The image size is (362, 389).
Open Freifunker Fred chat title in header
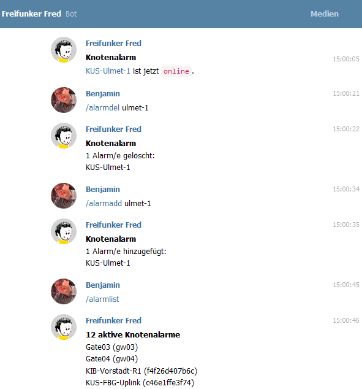point(31,14)
